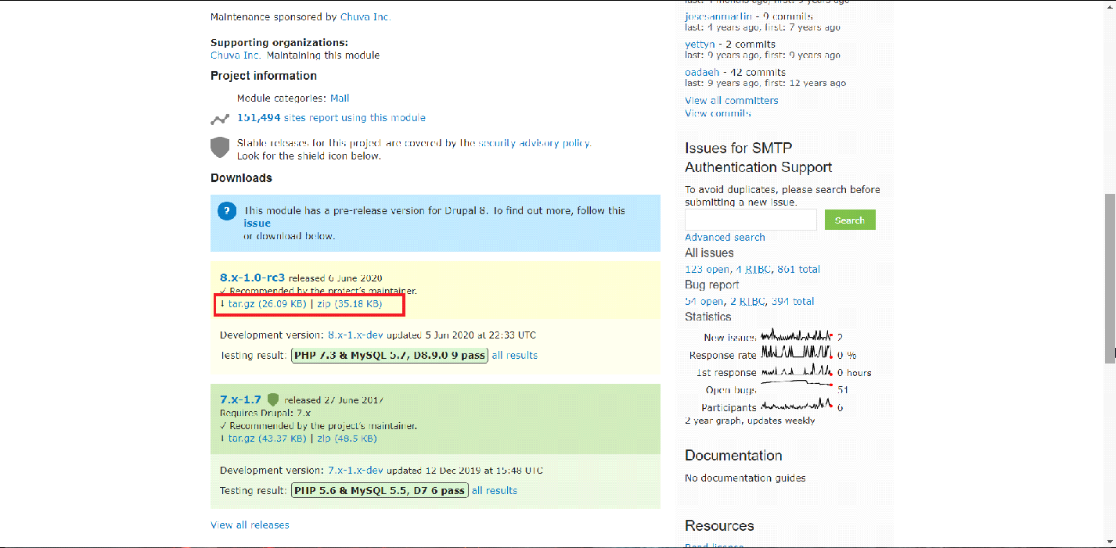Click the blue question mark icon in Downloads notice

coord(227,211)
